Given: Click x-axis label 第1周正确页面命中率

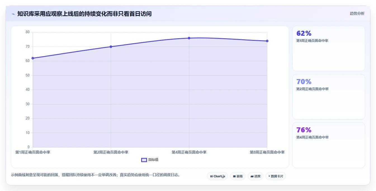Looking at the screenshot, I should 33,152.
